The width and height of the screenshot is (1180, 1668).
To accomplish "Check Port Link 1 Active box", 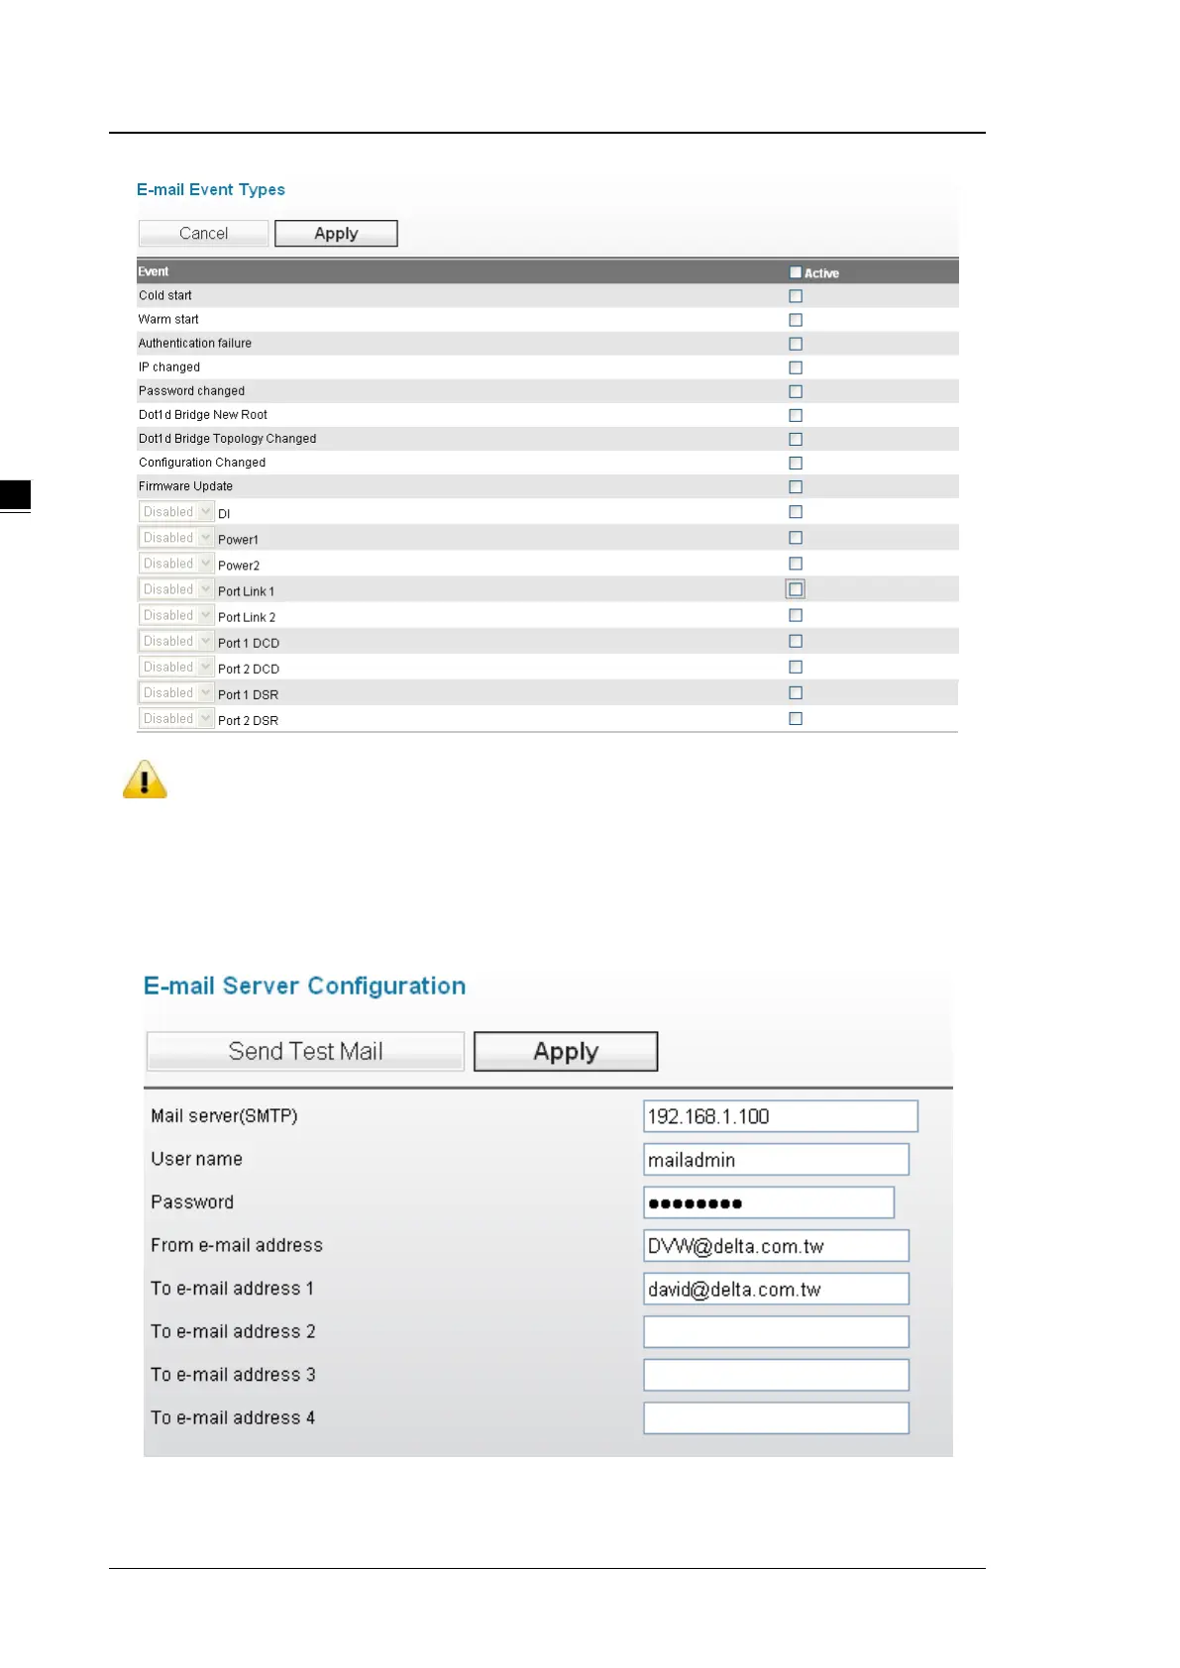I will pyautogui.click(x=796, y=589).
